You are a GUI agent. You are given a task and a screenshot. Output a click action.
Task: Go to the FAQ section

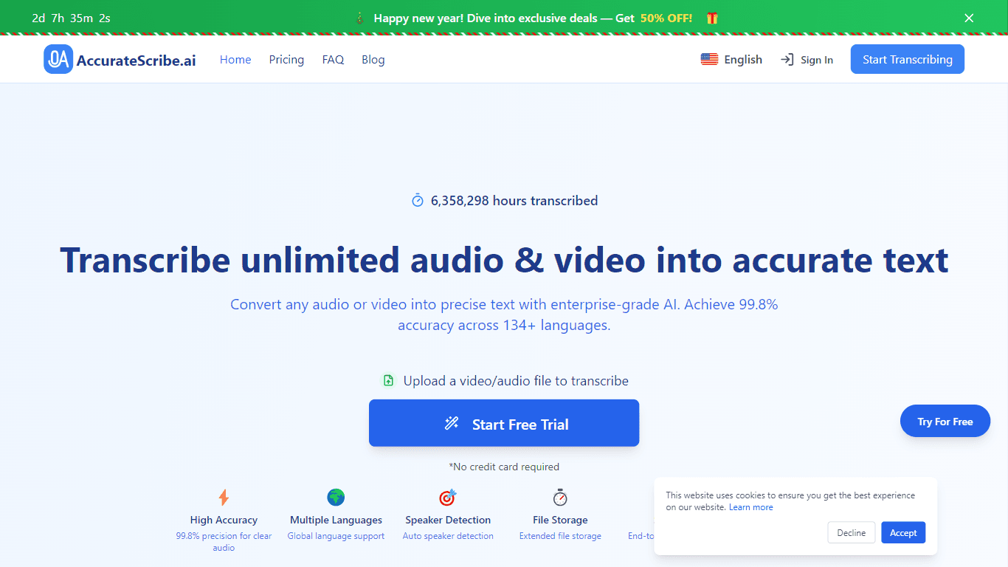(x=333, y=59)
